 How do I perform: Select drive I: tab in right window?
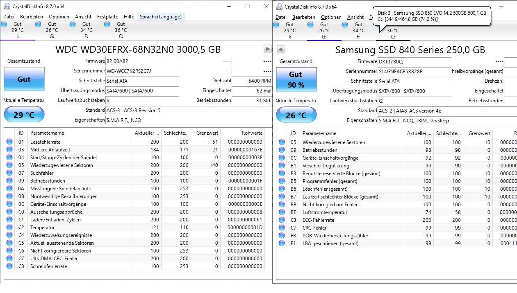(x=289, y=31)
